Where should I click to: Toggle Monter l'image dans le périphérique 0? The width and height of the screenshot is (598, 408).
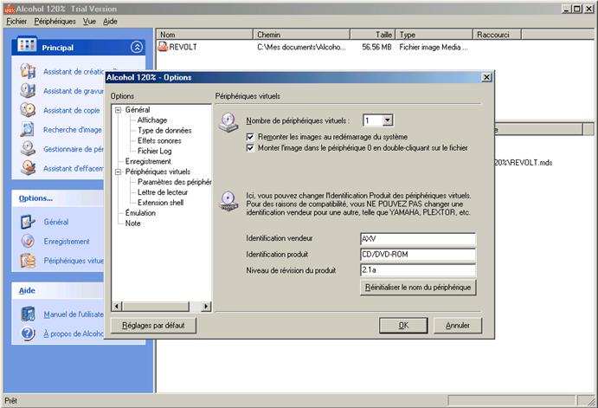tap(250, 148)
